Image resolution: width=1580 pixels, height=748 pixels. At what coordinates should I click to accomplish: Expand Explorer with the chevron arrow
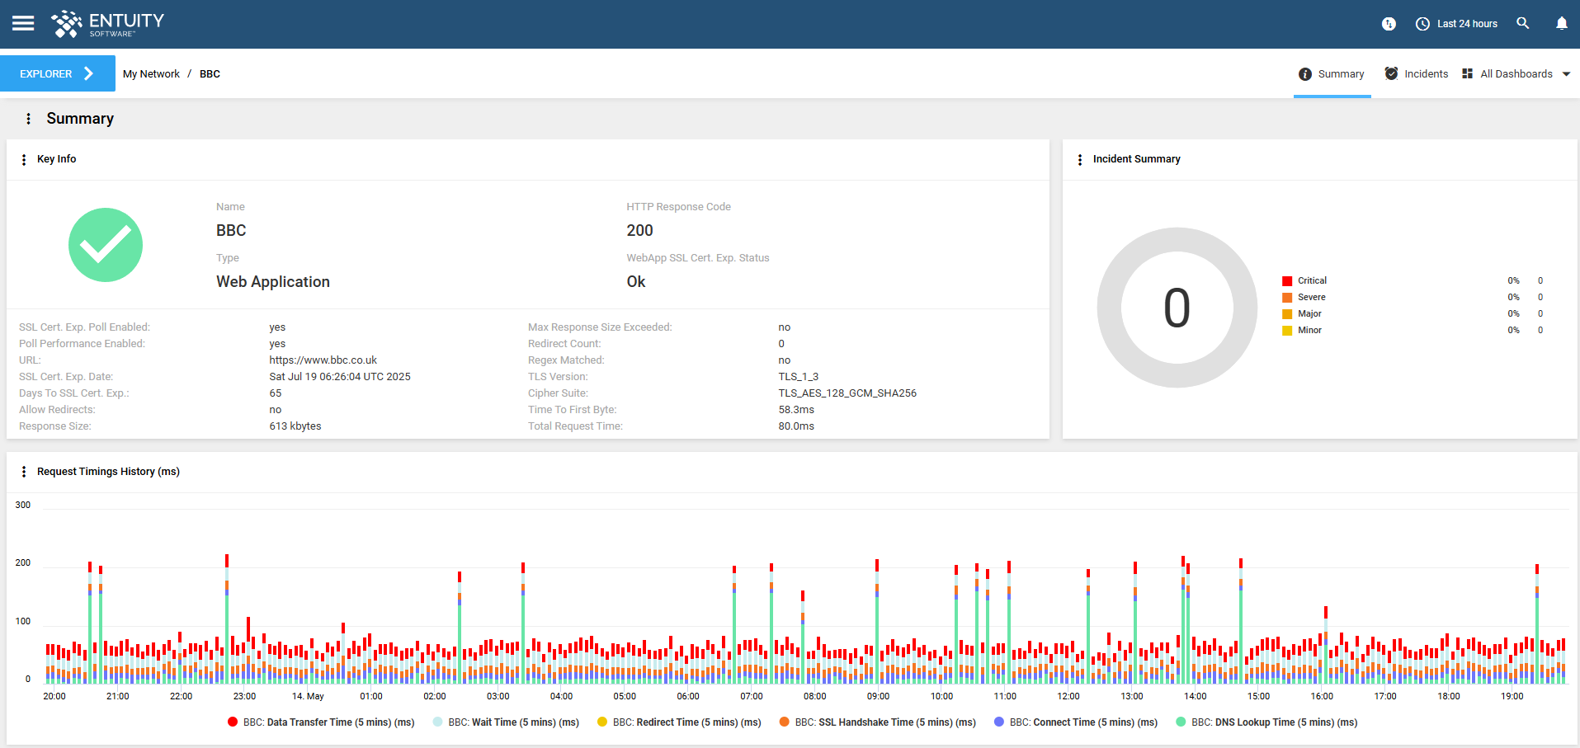(x=89, y=73)
